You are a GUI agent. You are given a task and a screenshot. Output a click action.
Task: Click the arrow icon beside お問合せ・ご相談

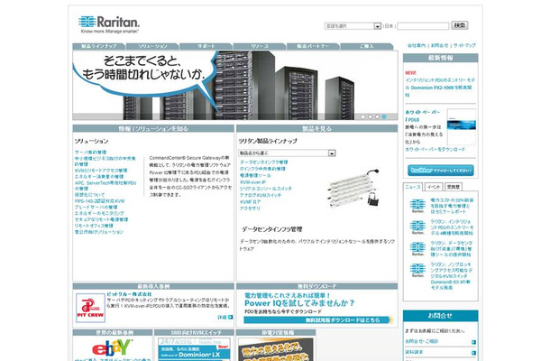(473, 342)
